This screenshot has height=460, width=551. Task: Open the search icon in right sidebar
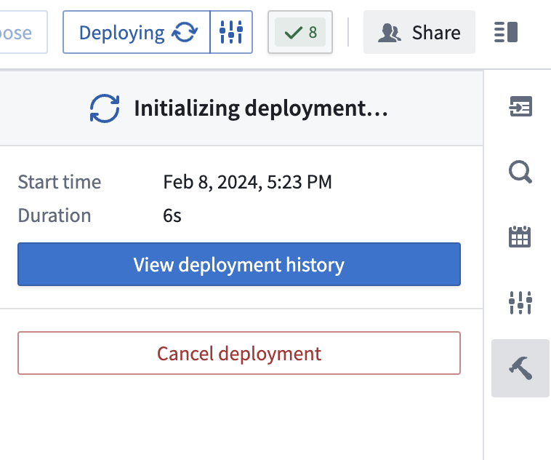(520, 172)
